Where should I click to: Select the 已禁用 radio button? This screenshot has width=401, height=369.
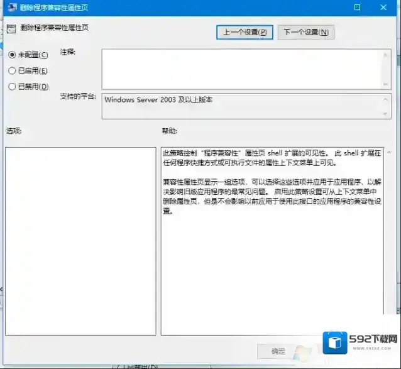coord(12,86)
